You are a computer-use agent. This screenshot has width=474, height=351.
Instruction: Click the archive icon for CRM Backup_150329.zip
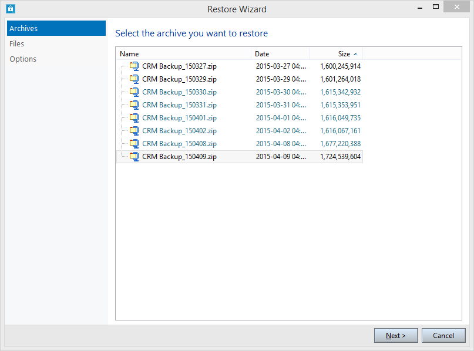(135, 79)
